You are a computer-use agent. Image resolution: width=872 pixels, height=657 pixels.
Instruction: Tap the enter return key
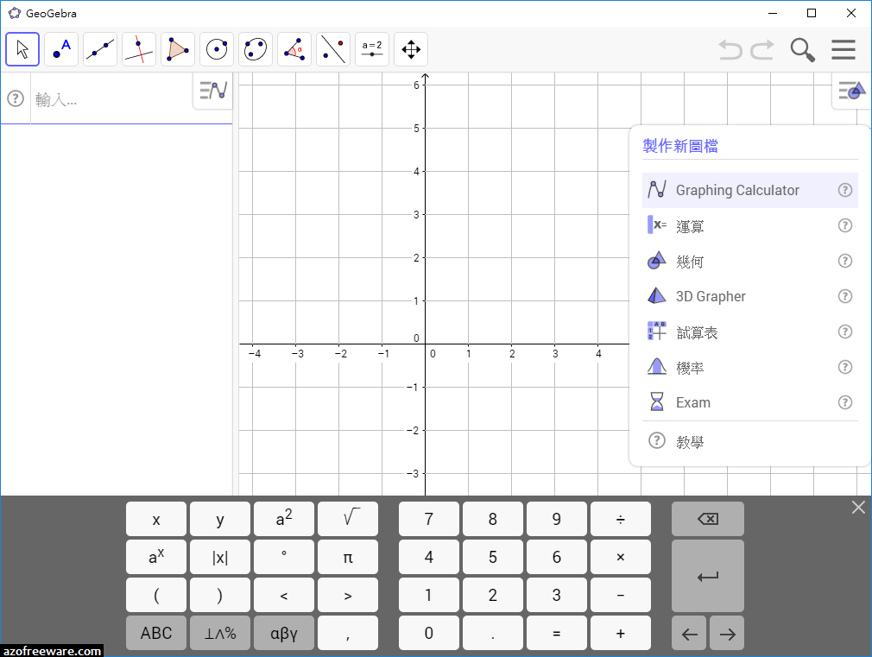(x=707, y=576)
